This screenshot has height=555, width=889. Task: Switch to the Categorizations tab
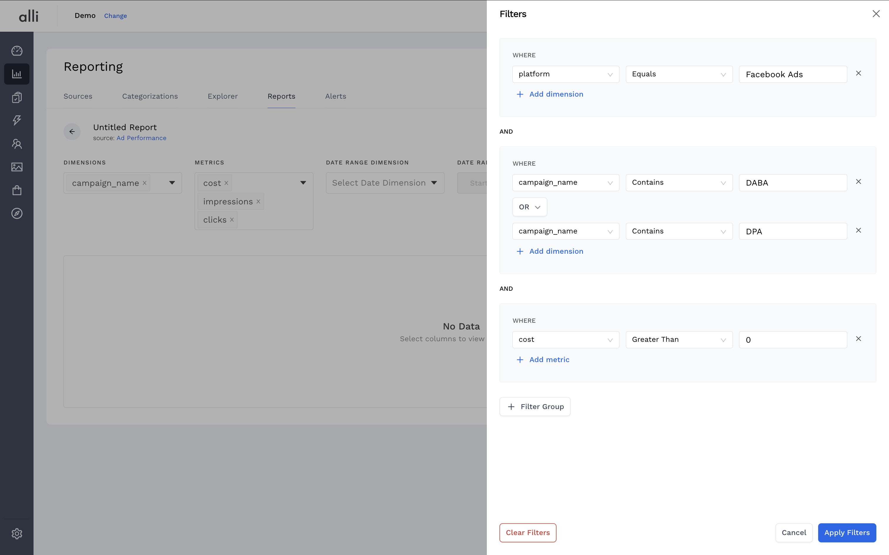150,96
